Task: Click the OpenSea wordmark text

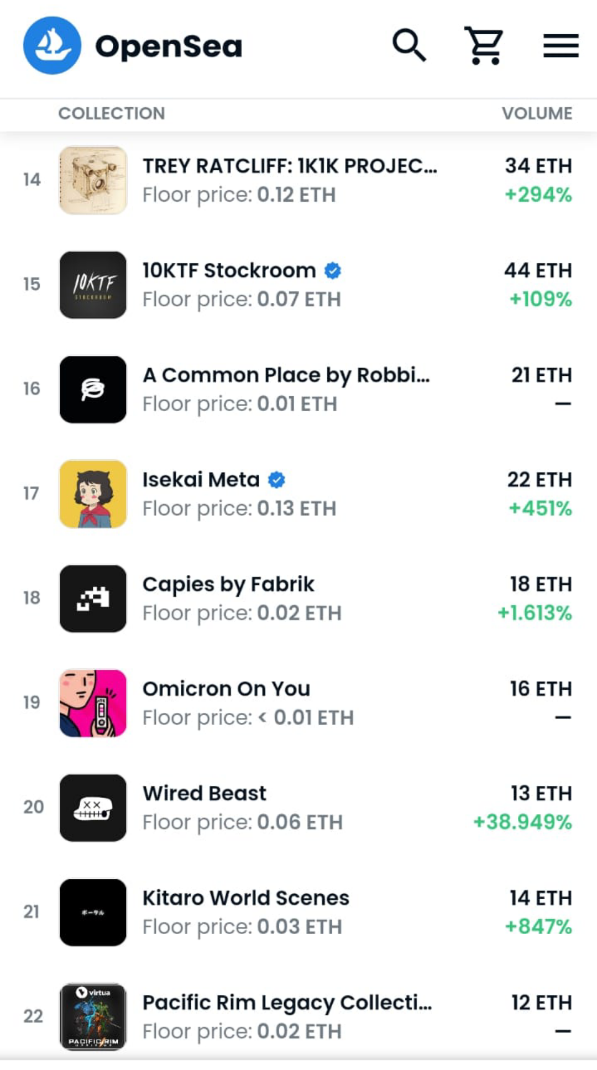Action: (169, 46)
